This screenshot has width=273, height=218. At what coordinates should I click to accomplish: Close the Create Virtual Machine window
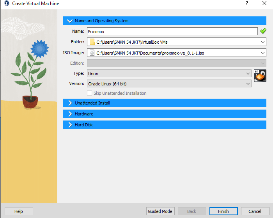pos(264,3)
